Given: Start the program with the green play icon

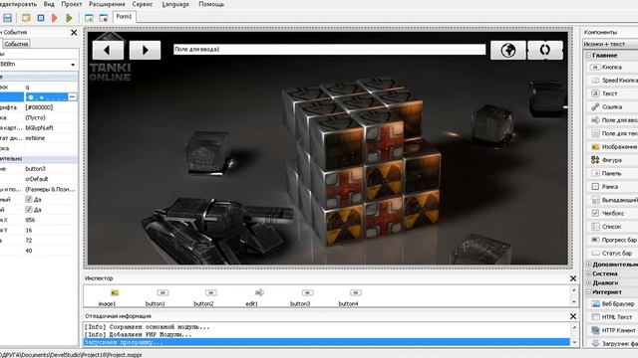Looking at the screenshot, I should [x=69, y=18].
